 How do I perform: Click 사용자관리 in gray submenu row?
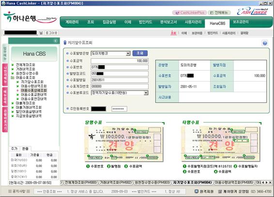(229, 33)
